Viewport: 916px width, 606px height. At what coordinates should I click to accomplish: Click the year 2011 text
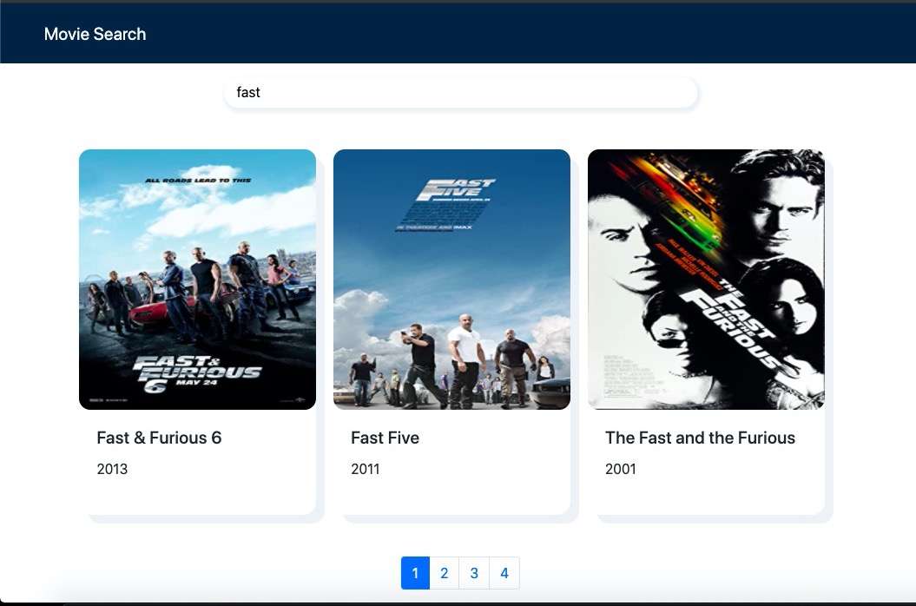click(366, 469)
